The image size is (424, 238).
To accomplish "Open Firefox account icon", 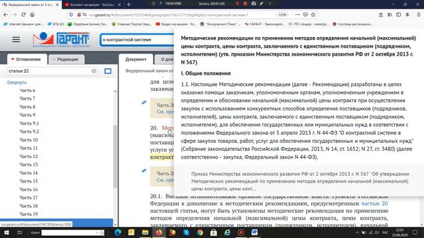I will point(407,15).
